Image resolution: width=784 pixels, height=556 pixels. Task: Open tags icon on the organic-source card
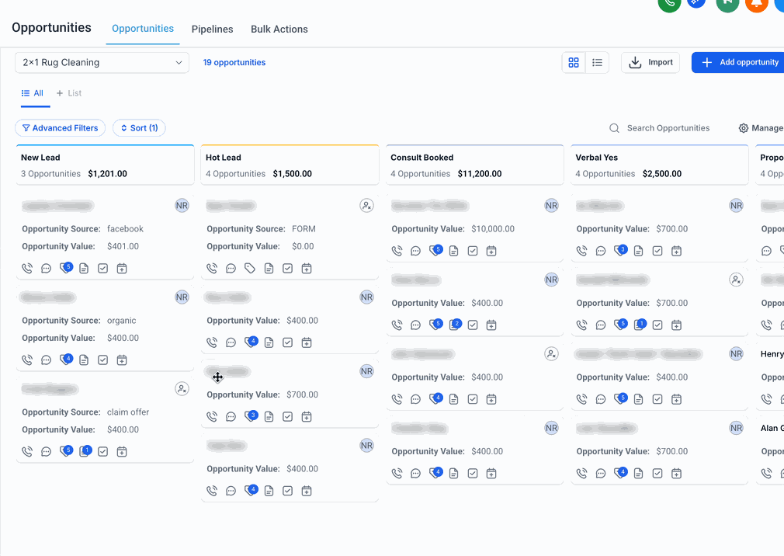tap(65, 360)
